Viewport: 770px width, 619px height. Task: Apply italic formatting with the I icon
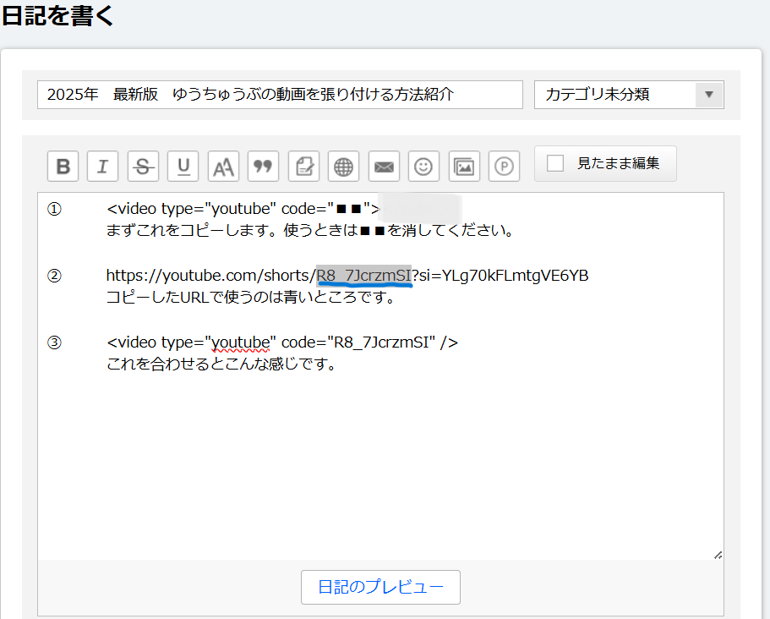tap(102, 166)
